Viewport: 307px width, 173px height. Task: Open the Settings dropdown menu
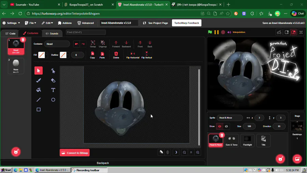pyautogui.click(x=11, y=23)
